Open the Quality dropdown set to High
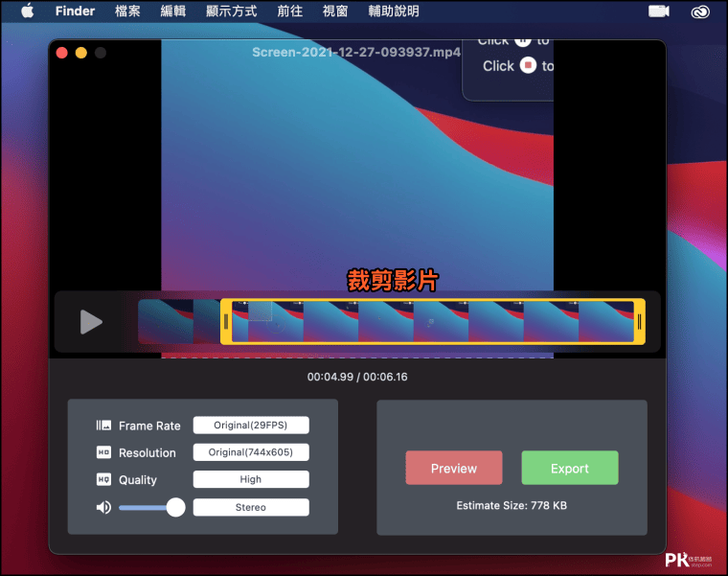The height and width of the screenshot is (576, 728). [x=251, y=479]
